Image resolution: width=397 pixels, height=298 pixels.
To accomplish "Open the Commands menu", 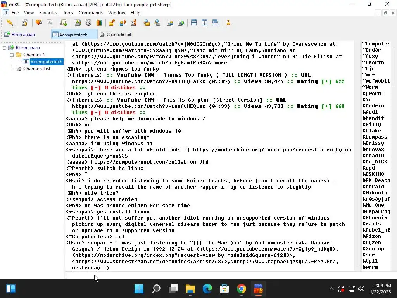I will [x=91, y=13].
